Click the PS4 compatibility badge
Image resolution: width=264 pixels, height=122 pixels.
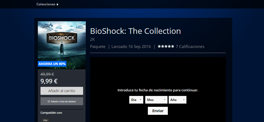[x=45, y=120]
